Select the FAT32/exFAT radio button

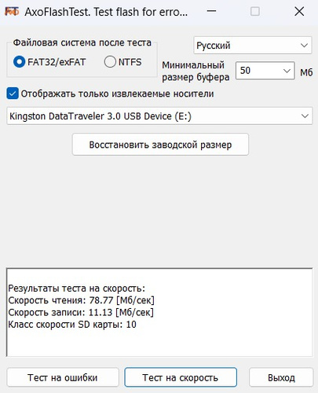coord(19,62)
